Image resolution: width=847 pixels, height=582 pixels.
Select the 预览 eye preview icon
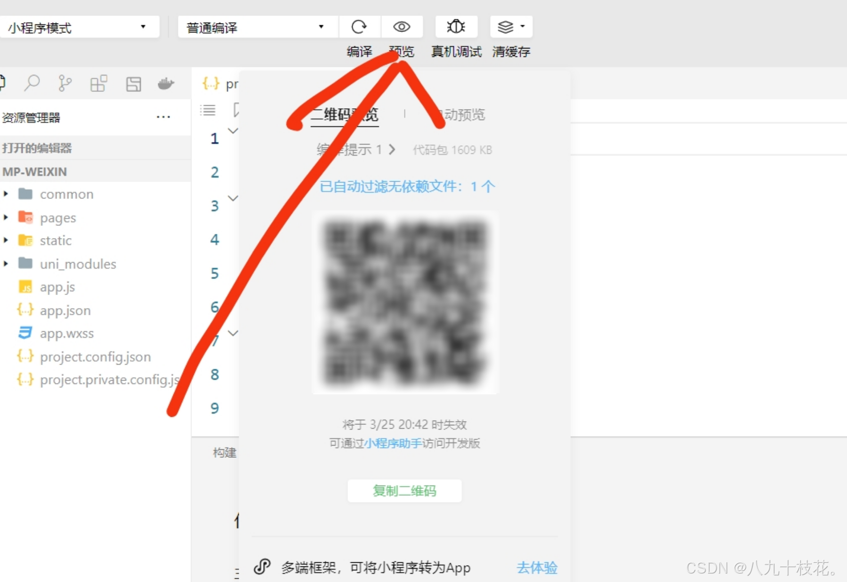pyautogui.click(x=401, y=27)
